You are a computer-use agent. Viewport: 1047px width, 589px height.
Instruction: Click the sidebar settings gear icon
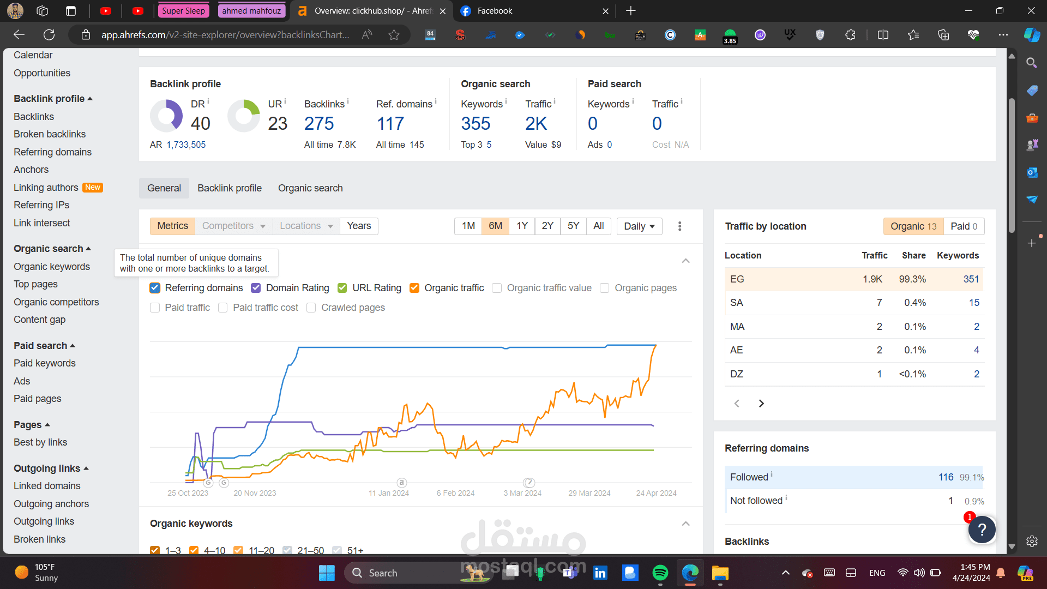coord(1032,541)
